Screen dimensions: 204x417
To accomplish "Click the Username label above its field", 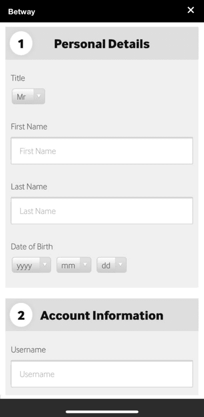I will click(28, 350).
